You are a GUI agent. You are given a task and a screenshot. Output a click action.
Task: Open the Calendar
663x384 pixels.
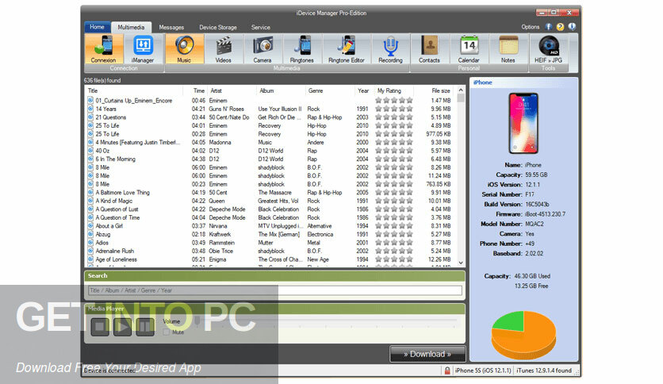[x=469, y=49]
